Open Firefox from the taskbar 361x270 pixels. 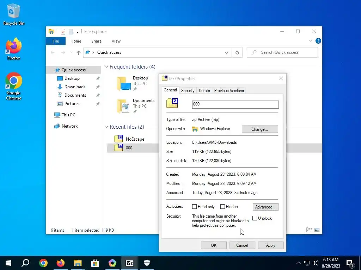(61, 263)
